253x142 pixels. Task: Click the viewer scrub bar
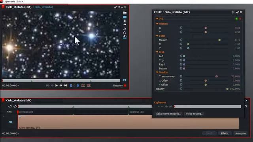61,80
